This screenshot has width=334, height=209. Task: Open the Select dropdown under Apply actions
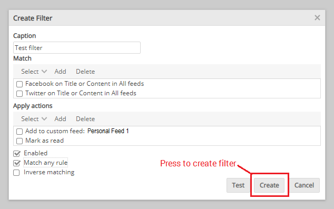(34, 119)
